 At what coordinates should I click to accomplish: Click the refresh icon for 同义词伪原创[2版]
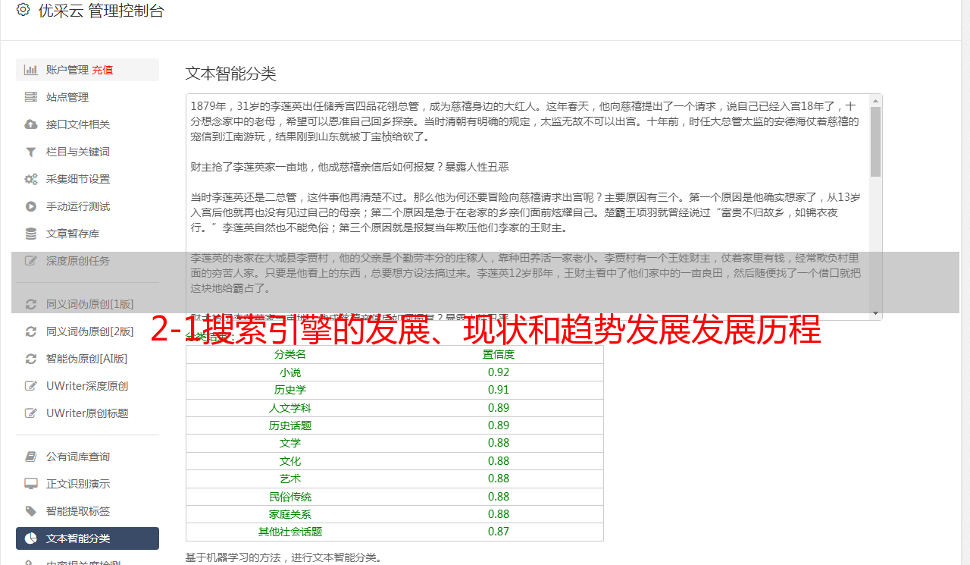(31, 331)
